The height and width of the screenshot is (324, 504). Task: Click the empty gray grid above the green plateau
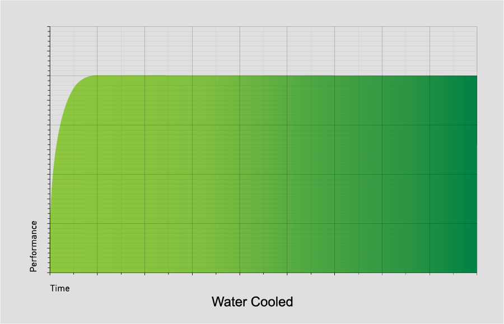(264, 51)
